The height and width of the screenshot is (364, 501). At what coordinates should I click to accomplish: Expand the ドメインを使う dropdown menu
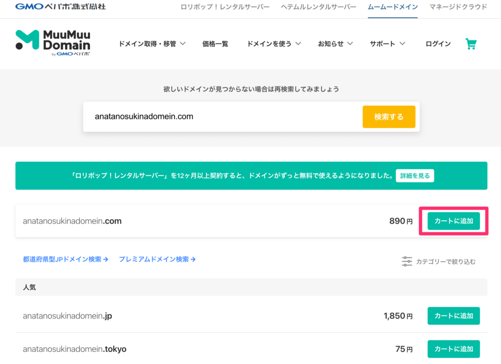(x=274, y=44)
